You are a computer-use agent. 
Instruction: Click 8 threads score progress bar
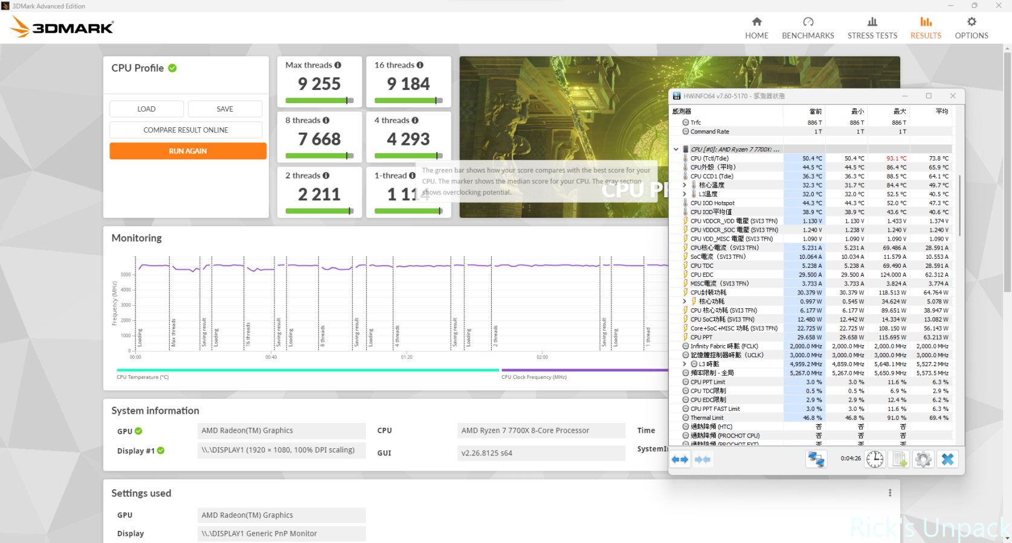click(x=320, y=156)
